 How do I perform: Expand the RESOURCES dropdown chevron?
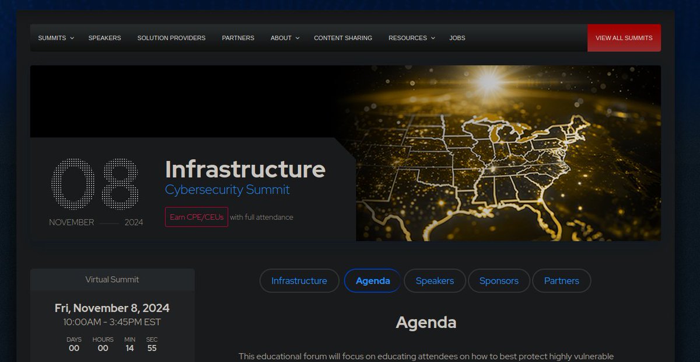pyautogui.click(x=433, y=38)
